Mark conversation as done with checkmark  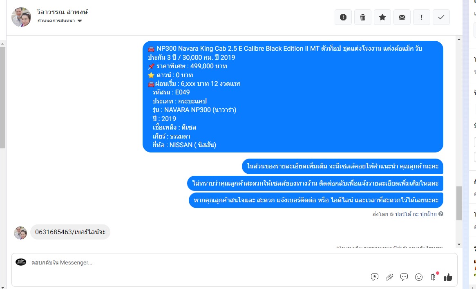(x=441, y=17)
